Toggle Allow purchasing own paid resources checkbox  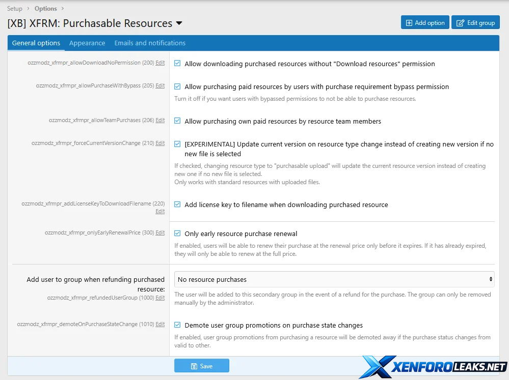[177, 121]
